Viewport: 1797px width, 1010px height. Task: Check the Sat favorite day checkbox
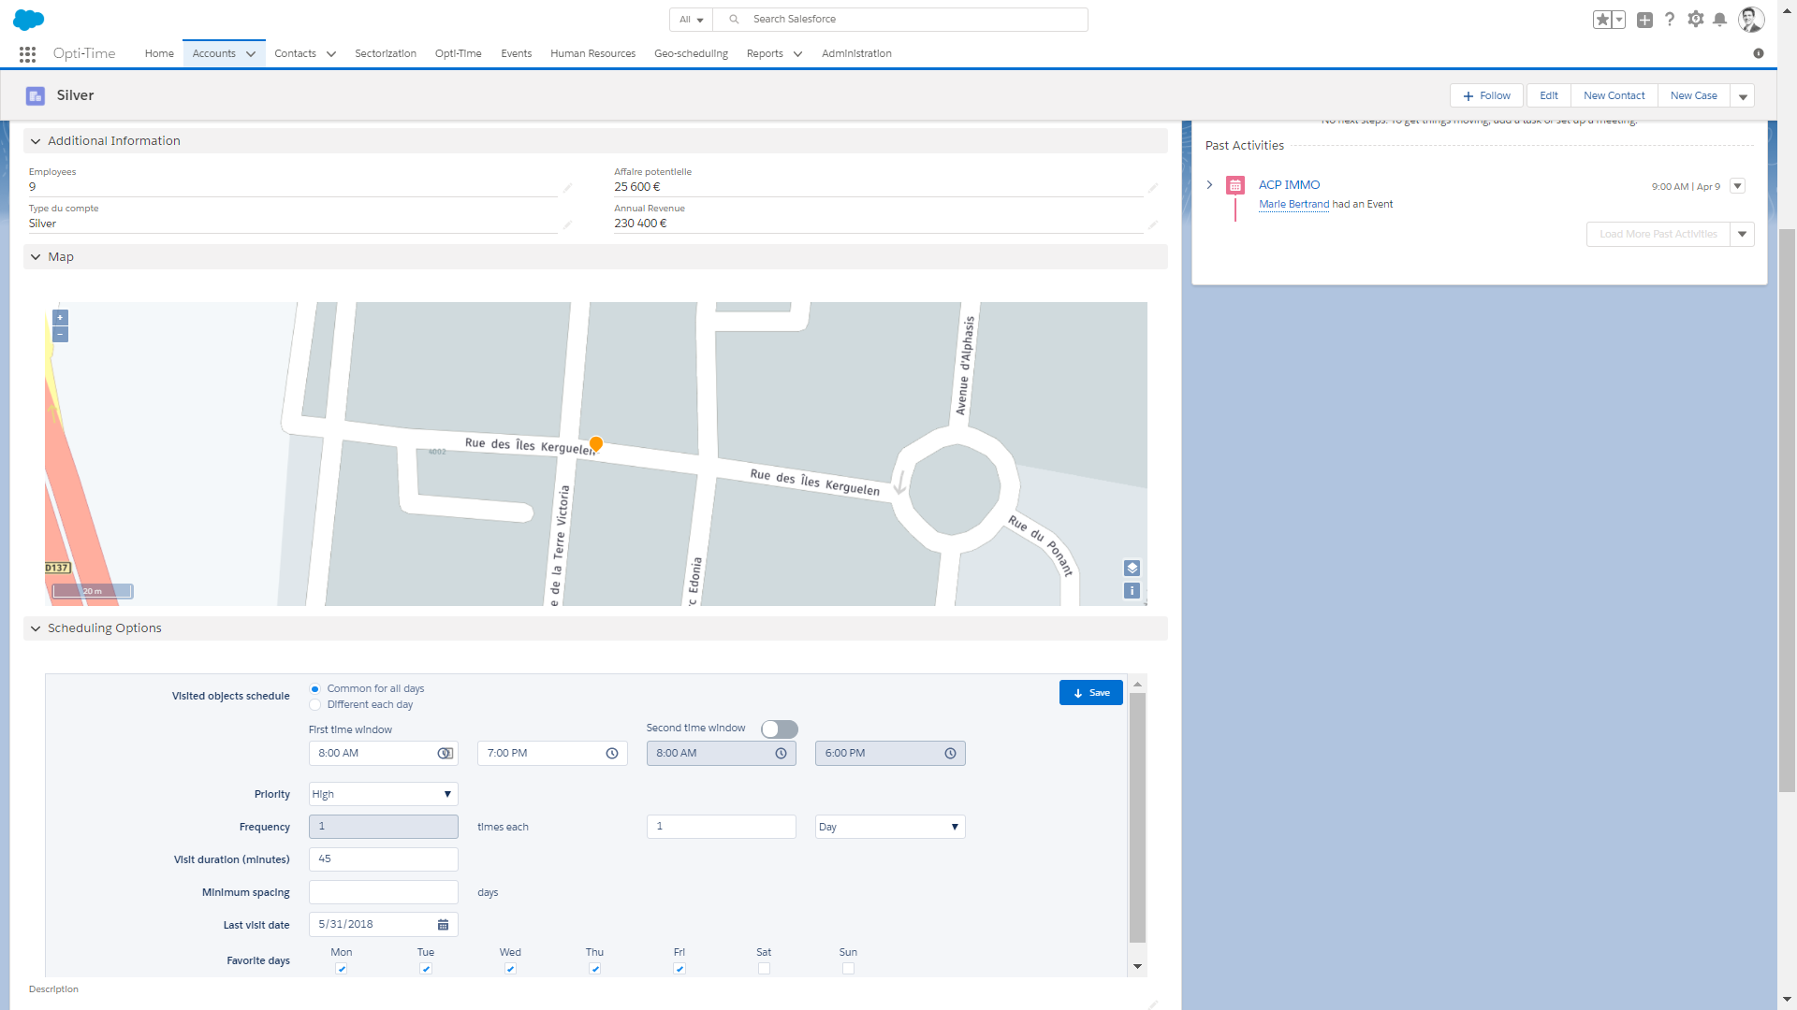point(764,969)
